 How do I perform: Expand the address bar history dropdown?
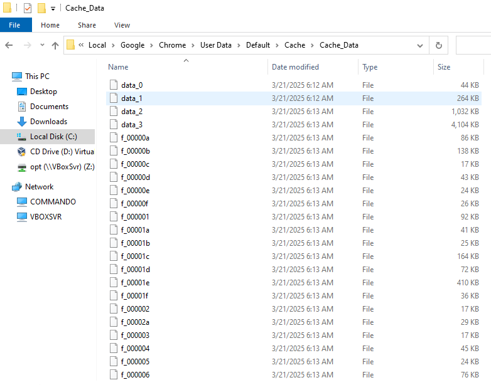[420, 45]
